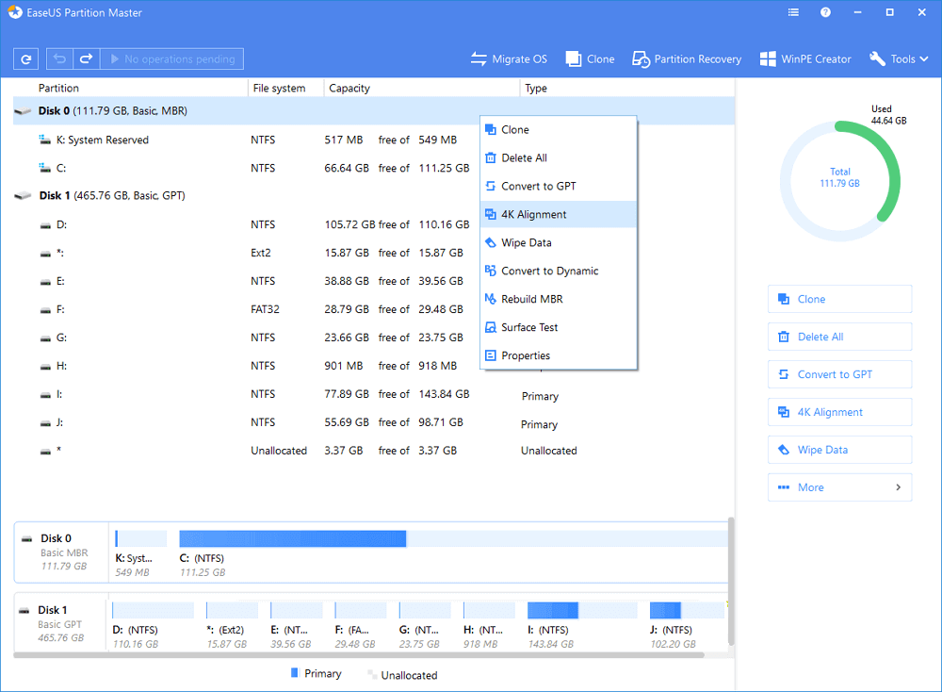Click the undo arrow icon
942x692 pixels.
pos(59,58)
